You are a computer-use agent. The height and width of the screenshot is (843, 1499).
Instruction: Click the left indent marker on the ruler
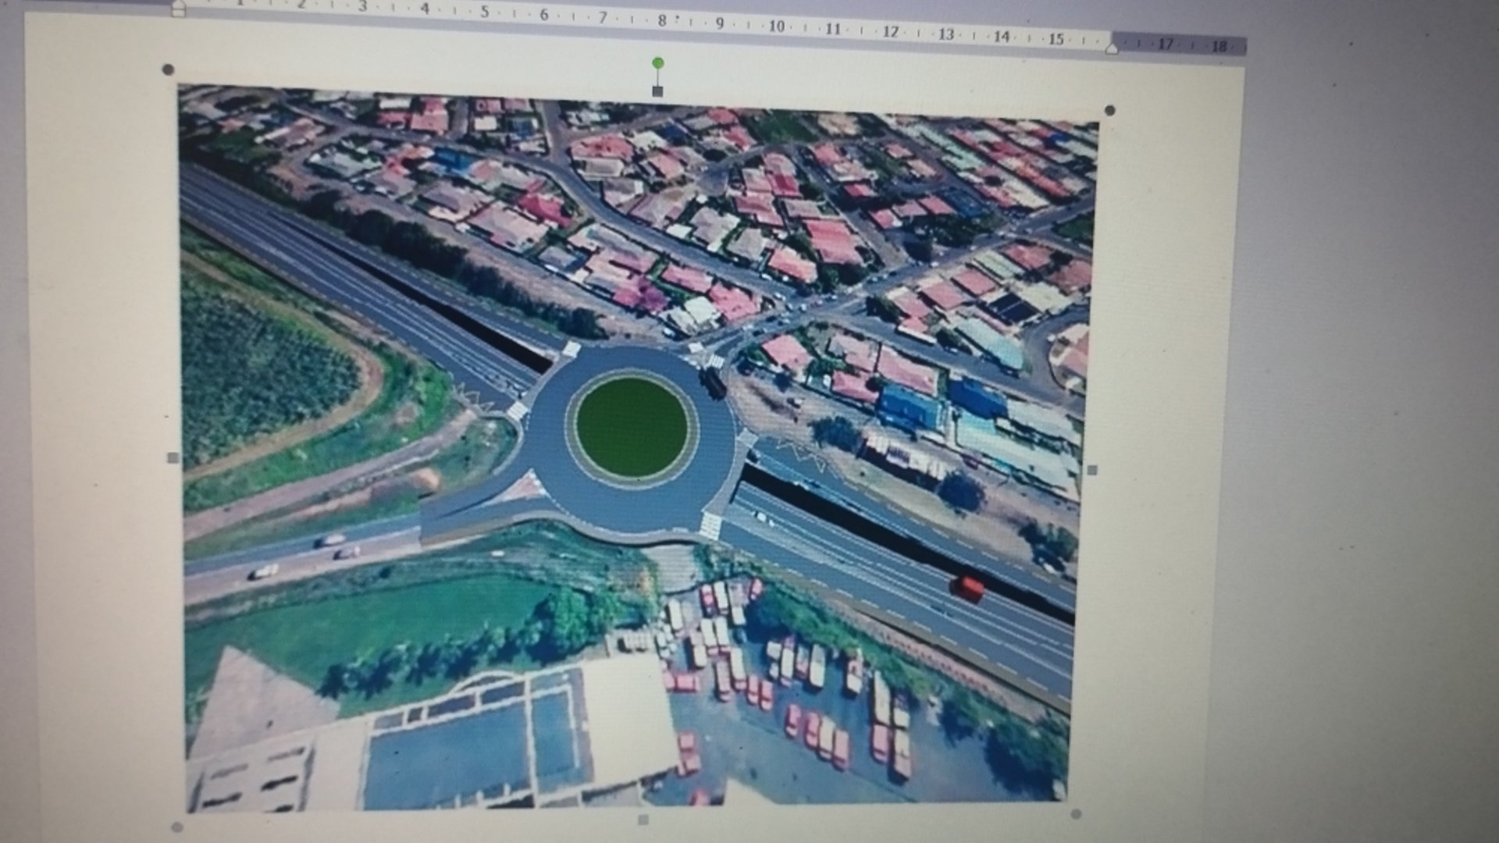point(179,8)
